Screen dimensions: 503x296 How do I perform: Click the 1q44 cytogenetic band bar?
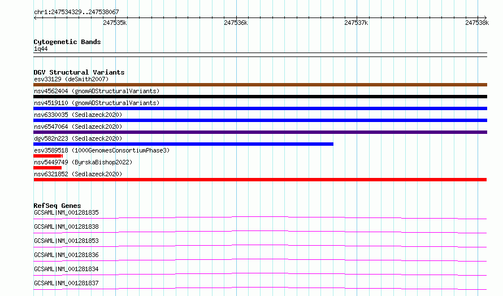click(x=260, y=55)
